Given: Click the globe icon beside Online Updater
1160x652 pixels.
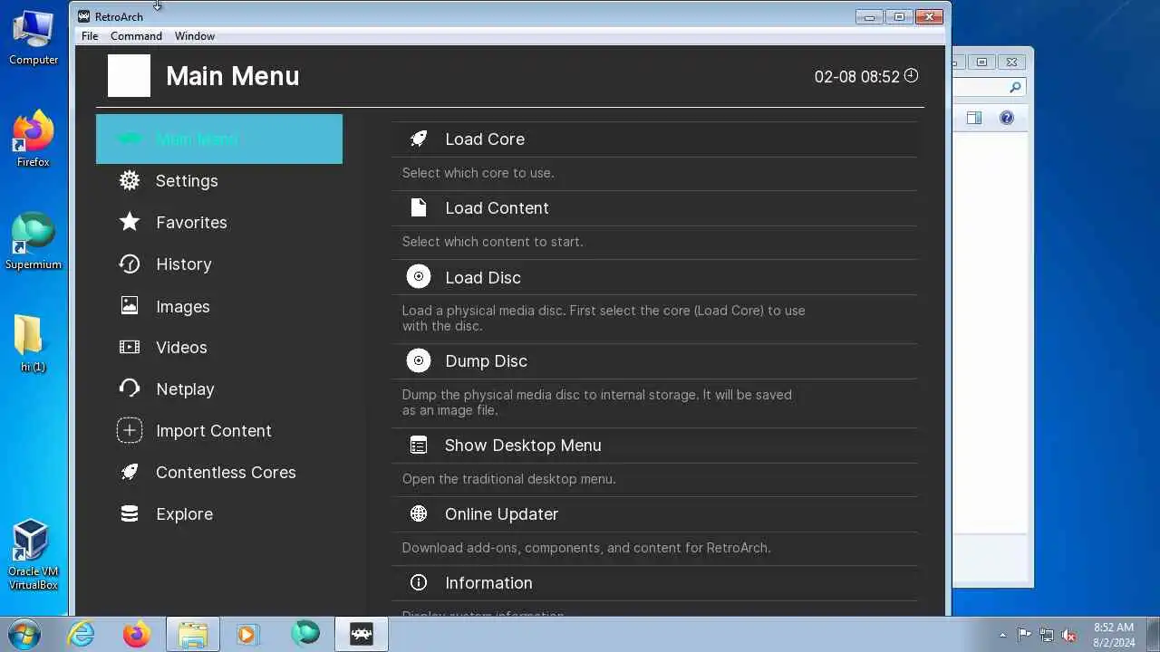Looking at the screenshot, I should 418,513.
